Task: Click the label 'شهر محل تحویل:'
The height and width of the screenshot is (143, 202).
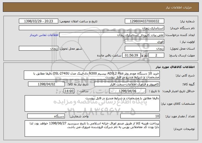Action: pyautogui.click(x=71, y=49)
